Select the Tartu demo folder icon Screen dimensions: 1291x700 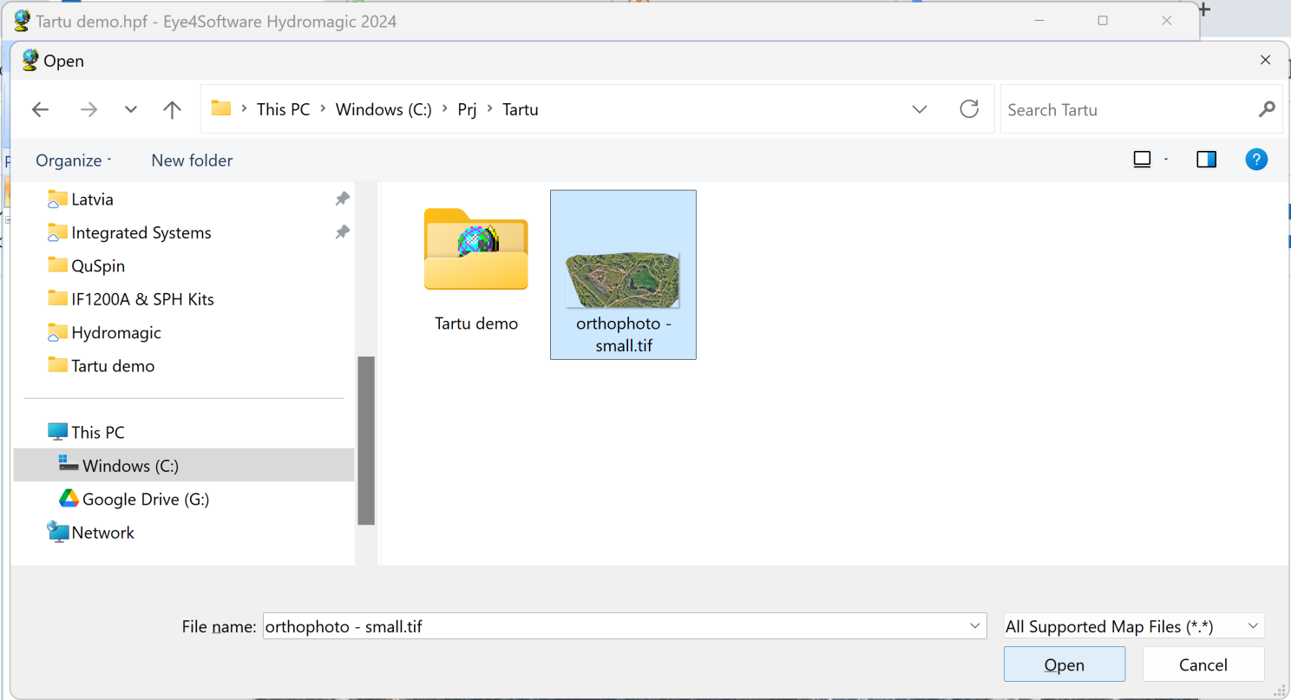(x=475, y=250)
